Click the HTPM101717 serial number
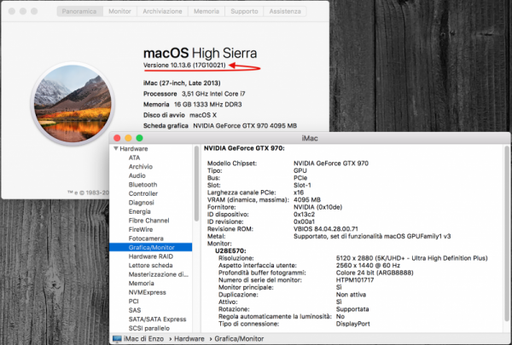 pyautogui.click(x=355, y=280)
